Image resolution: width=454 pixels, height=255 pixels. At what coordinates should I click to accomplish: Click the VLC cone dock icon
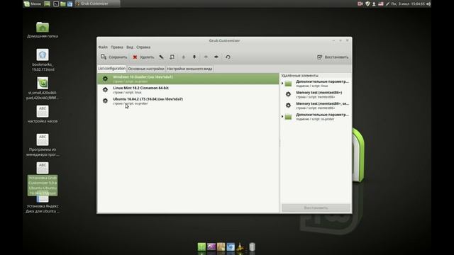click(x=240, y=246)
